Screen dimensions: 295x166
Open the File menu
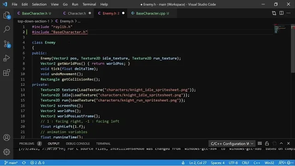pyautogui.click(x=14, y=4)
